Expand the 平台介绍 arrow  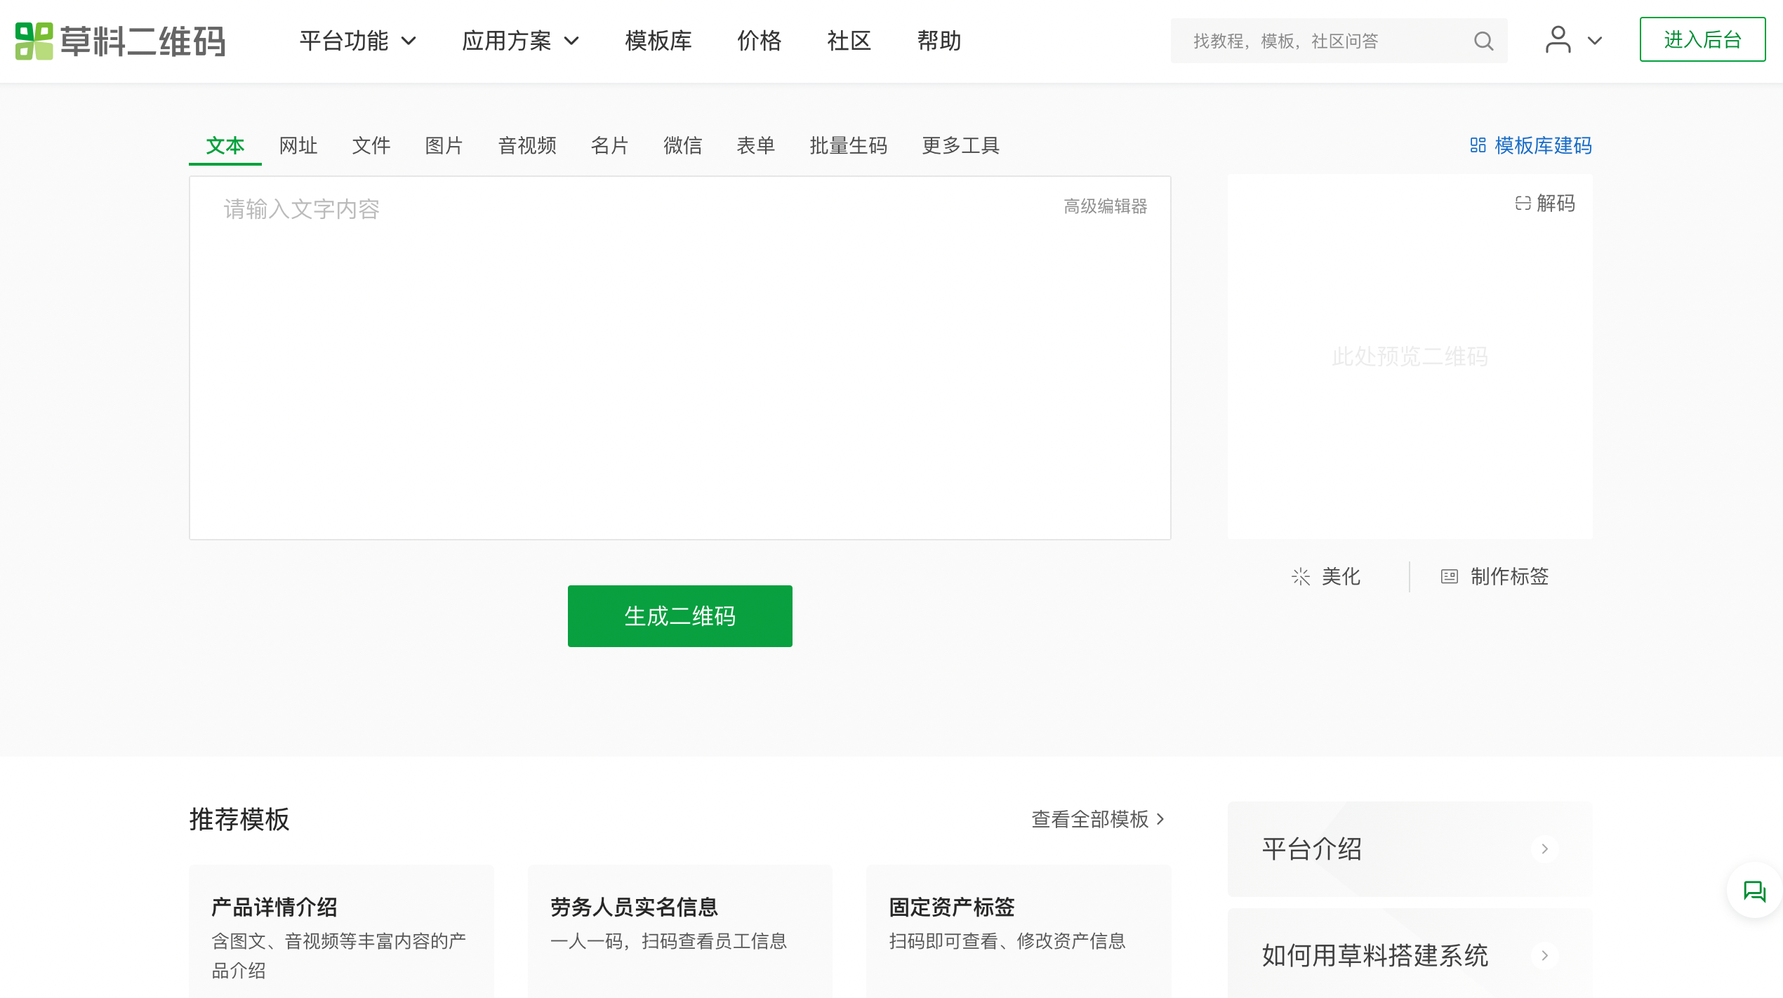[x=1544, y=849]
